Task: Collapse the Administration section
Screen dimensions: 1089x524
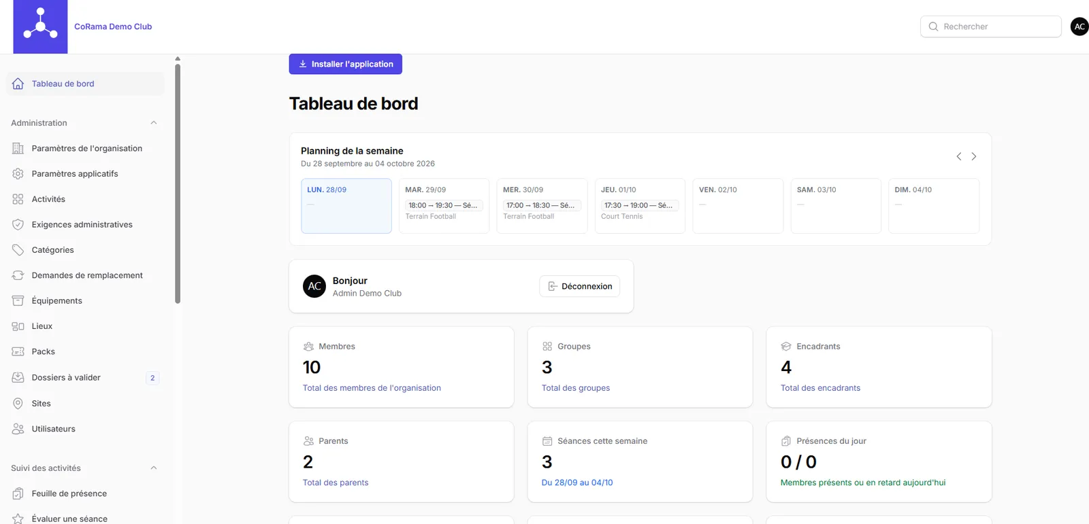Action: click(154, 123)
